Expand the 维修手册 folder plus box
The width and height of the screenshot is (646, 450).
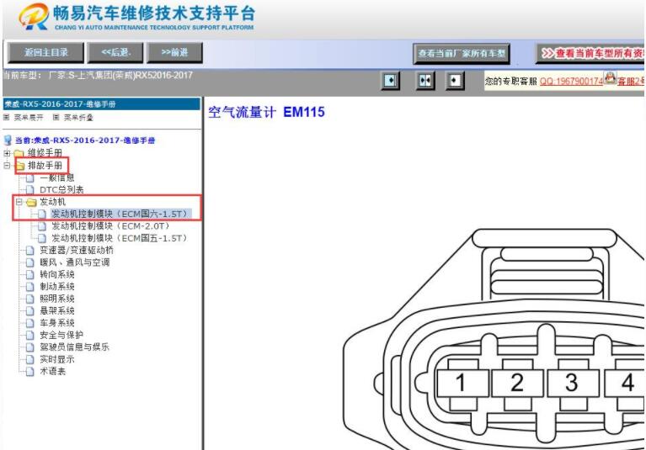click(x=7, y=153)
